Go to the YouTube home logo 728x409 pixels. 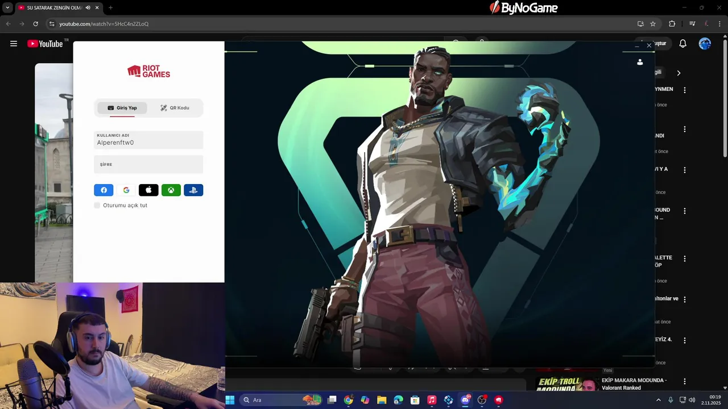pyautogui.click(x=45, y=44)
